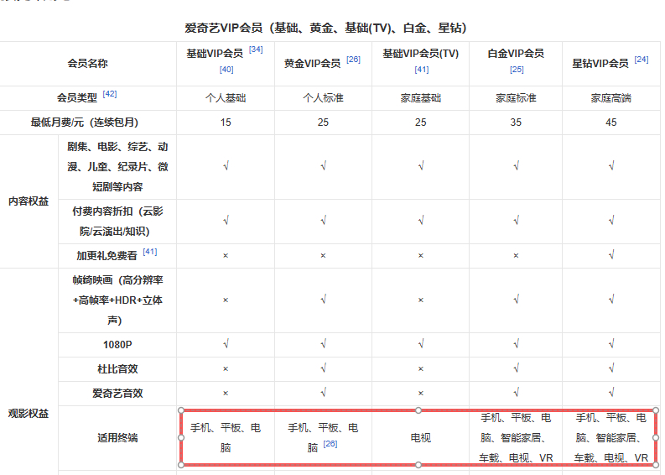
Task: Click the 帧绮映画 row label
Action: tap(117, 300)
